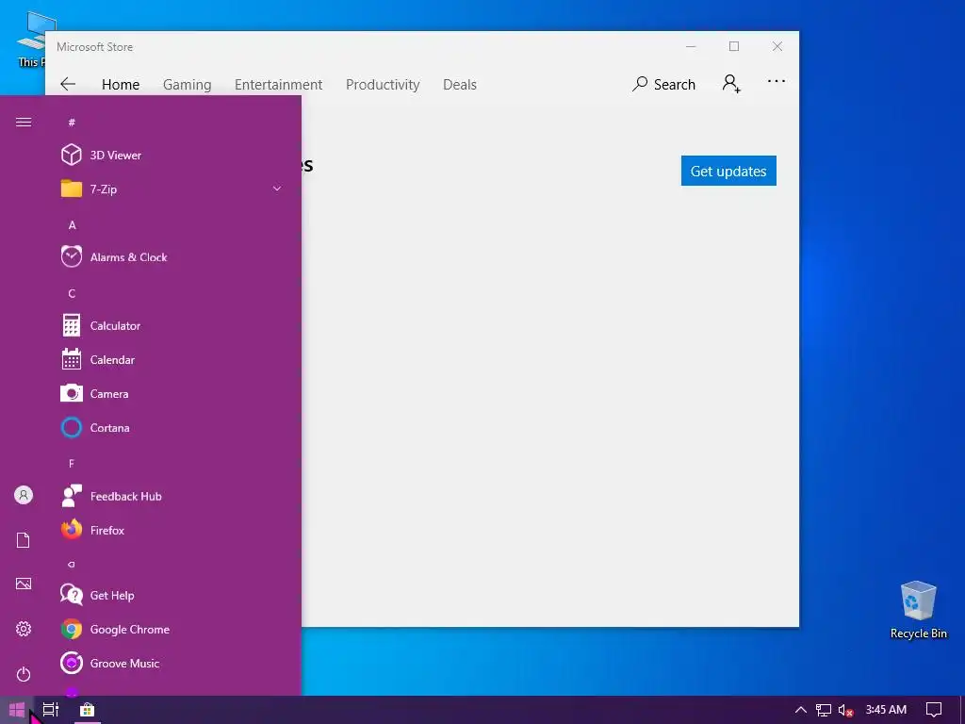Click the sign-in account icon in Store
The width and height of the screenshot is (965, 724).
[x=731, y=83]
